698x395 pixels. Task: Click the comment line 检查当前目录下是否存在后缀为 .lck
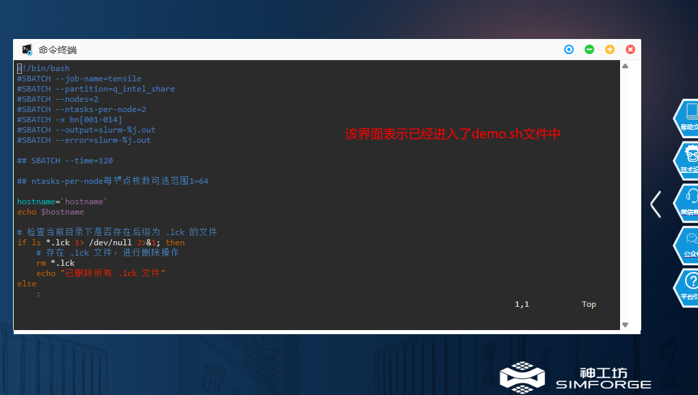coord(117,232)
